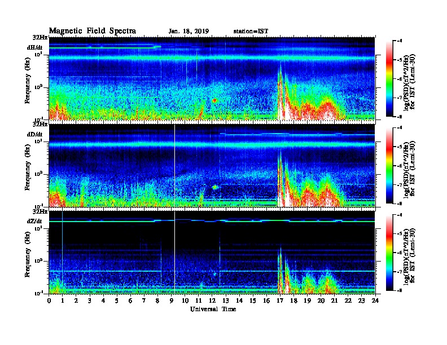The width and height of the screenshot is (447, 345).
Task: Click the log(PSD) colorbar caption beside the dZ/dt panel
Action: [409, 256]
